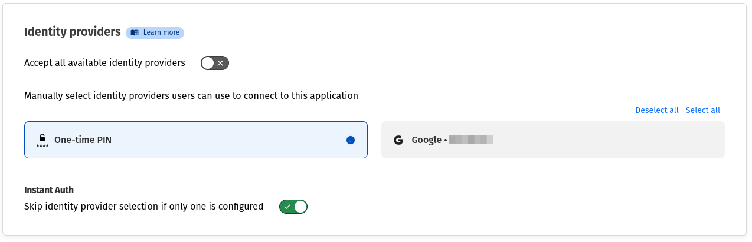Click the Select all link
This screenshot has height=242, width=752.
pos(702,110)
